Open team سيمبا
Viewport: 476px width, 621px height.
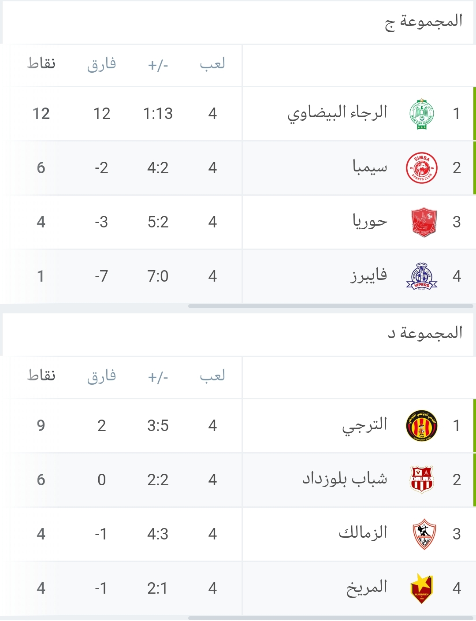(x=370, y=167)
